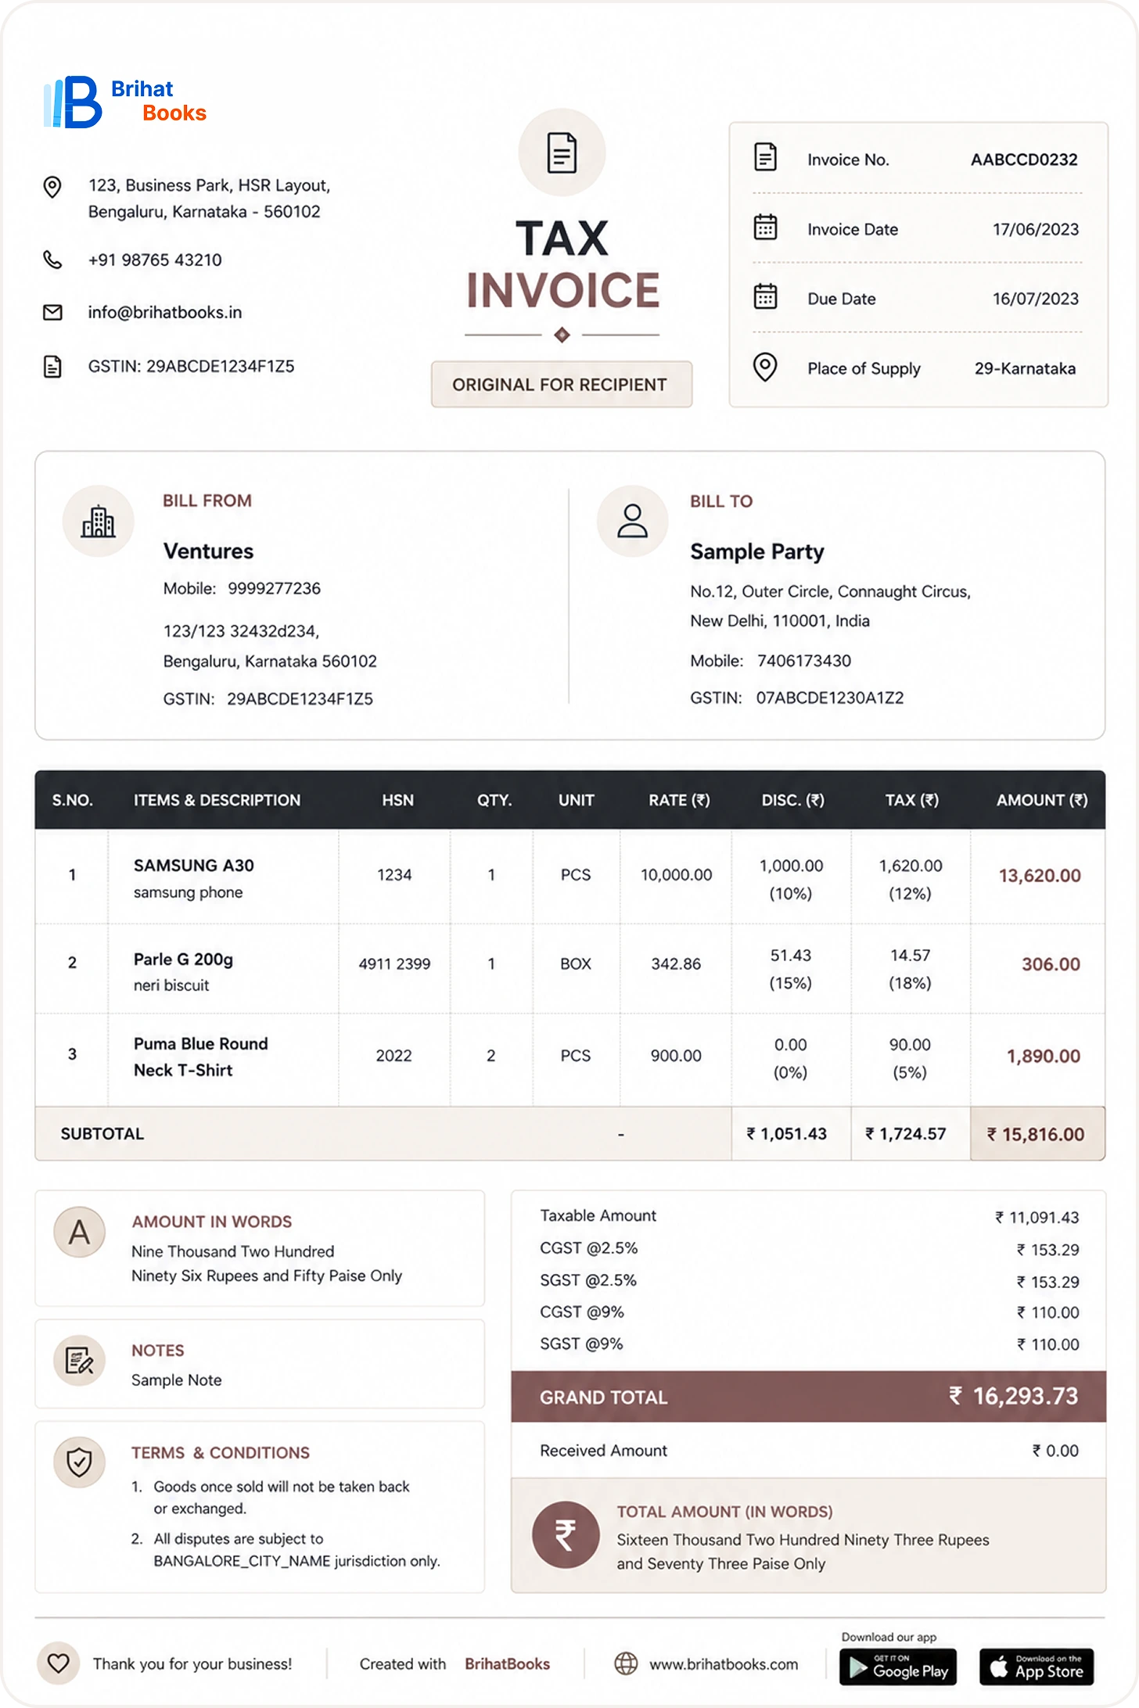Click the calendar icon beside Invoice Date

click(x=765, y=228)
